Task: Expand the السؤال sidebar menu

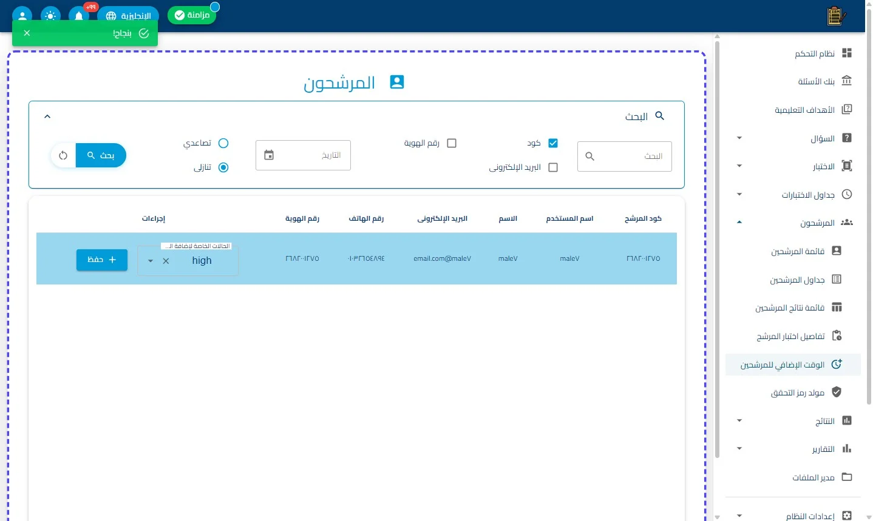Action: (x=793, y=138)
